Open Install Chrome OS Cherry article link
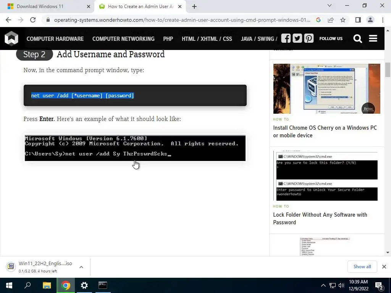391x293 pixels. (325, 132)
